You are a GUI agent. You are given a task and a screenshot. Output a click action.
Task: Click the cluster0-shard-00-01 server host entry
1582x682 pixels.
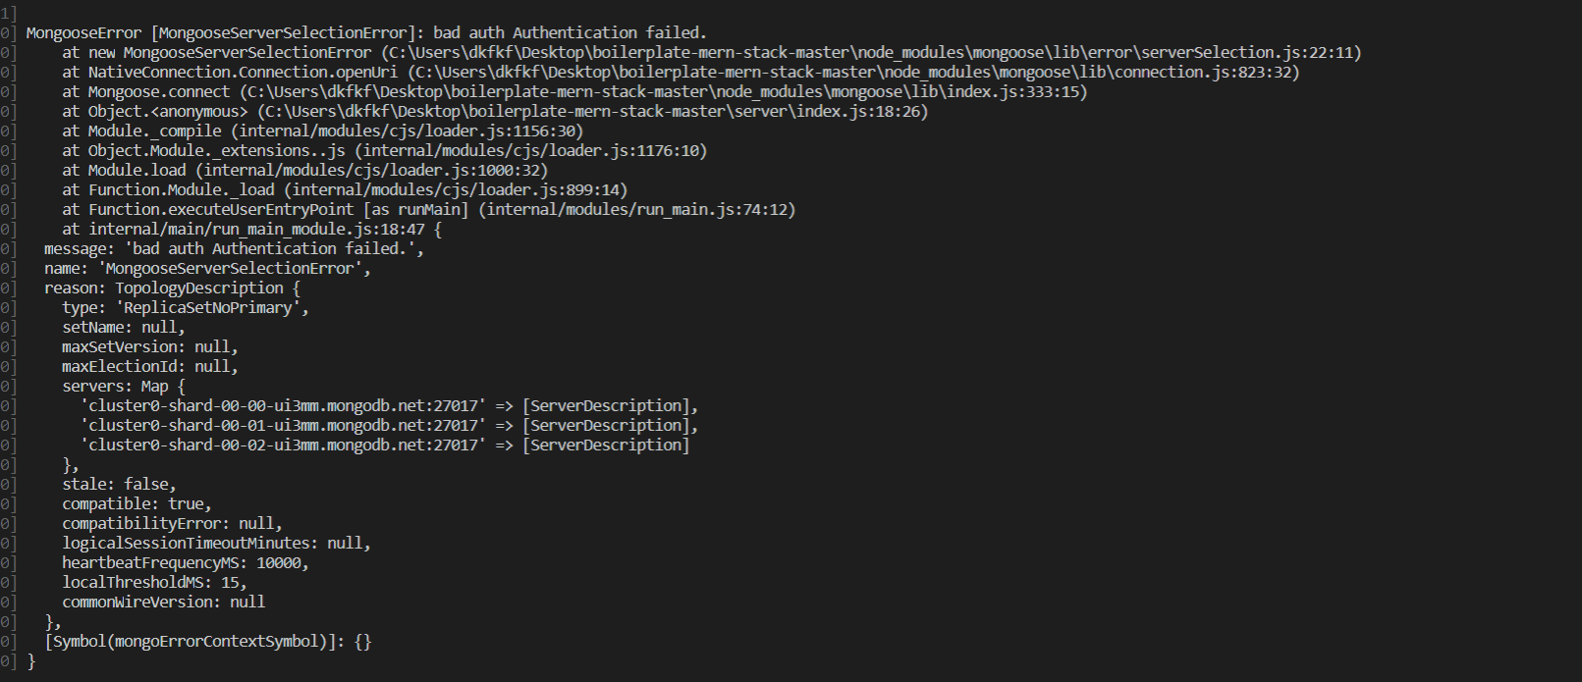coord(285,426)
